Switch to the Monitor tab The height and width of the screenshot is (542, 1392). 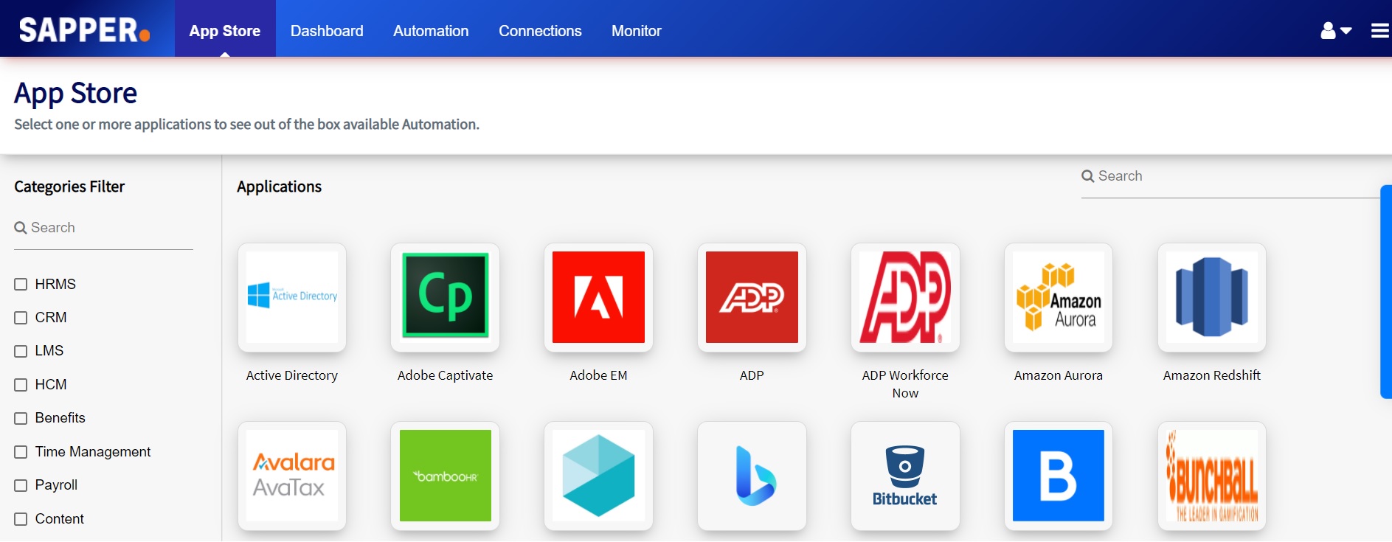[637, 31]
